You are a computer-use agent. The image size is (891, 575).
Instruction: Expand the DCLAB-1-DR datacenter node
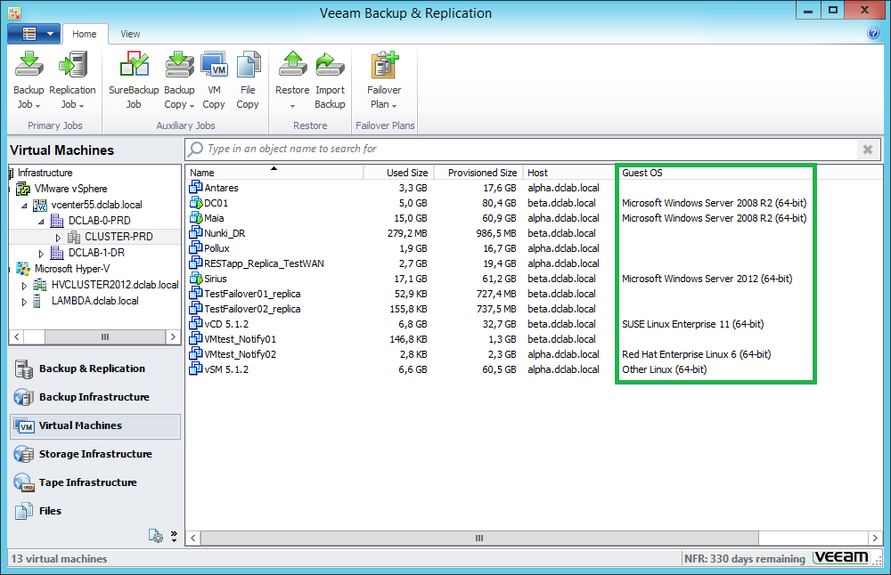pyautogui.click(x=41, y=253)
